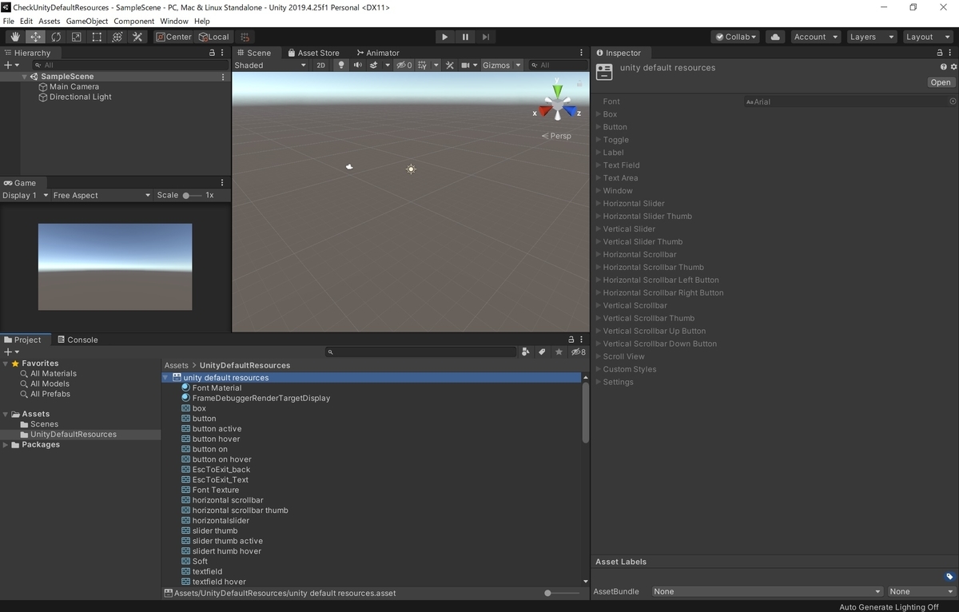Collapse the unity default resources asset
The width and height of the screenshot is (959, 612).
pyautogui.click(x=165, y=377)
